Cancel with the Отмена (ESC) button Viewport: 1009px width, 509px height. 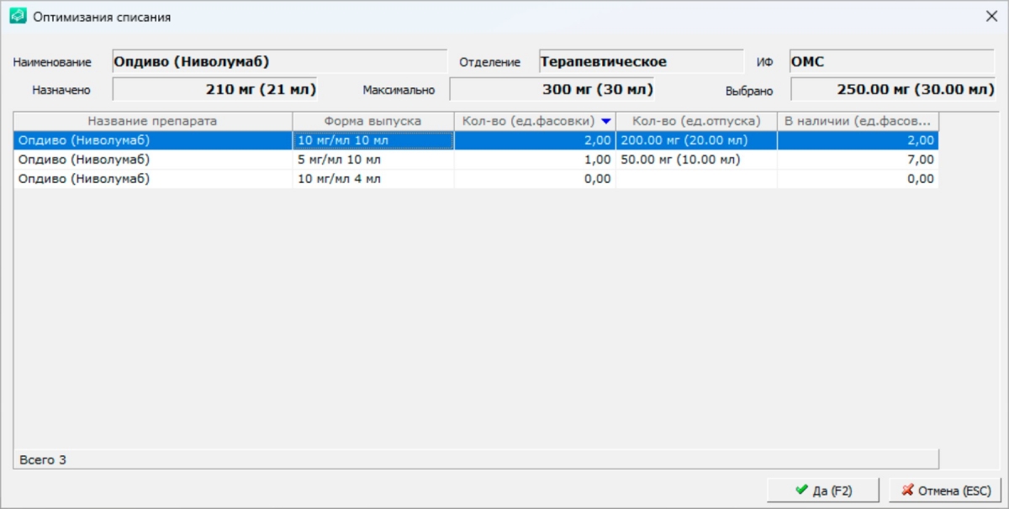point(946,490)
